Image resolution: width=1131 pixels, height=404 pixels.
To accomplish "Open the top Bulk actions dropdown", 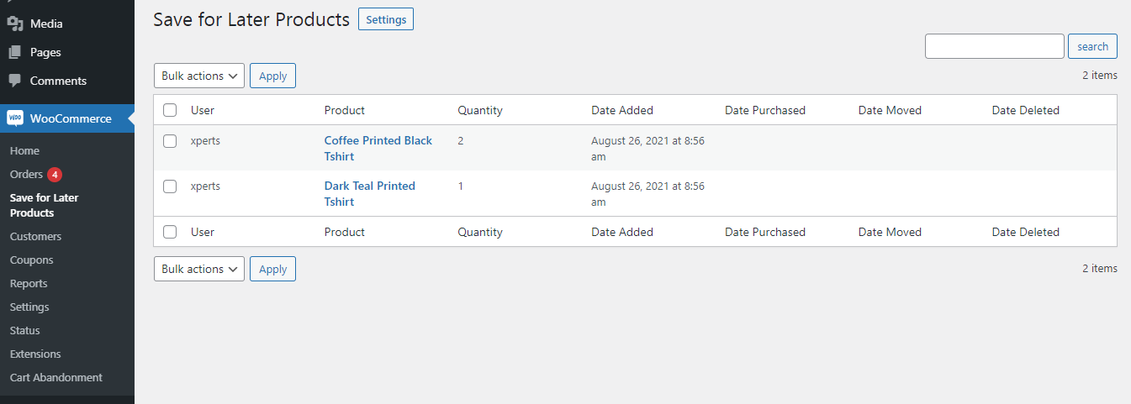I will pyautogui.click(x=199, y=76).
